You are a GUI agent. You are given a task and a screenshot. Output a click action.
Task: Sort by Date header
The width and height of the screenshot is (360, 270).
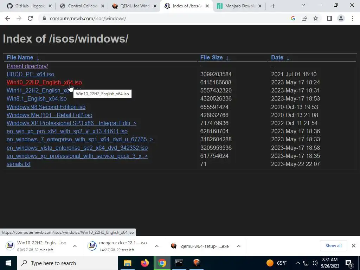(277, 57)
